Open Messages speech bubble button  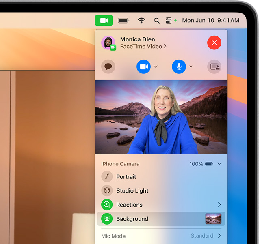(108, 66)
